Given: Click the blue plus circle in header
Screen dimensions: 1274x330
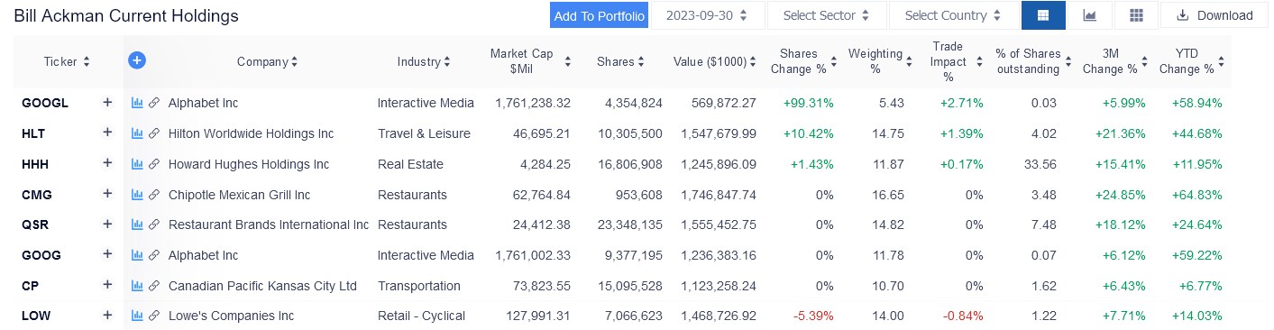Looking at the screenshot, I should 137,60.
